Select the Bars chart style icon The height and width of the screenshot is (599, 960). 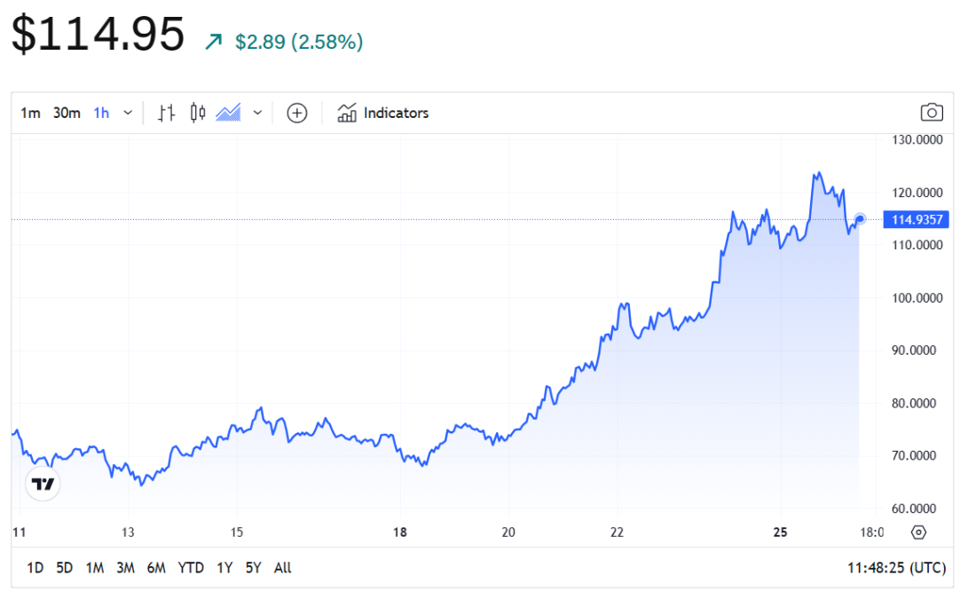coord(166,113)
